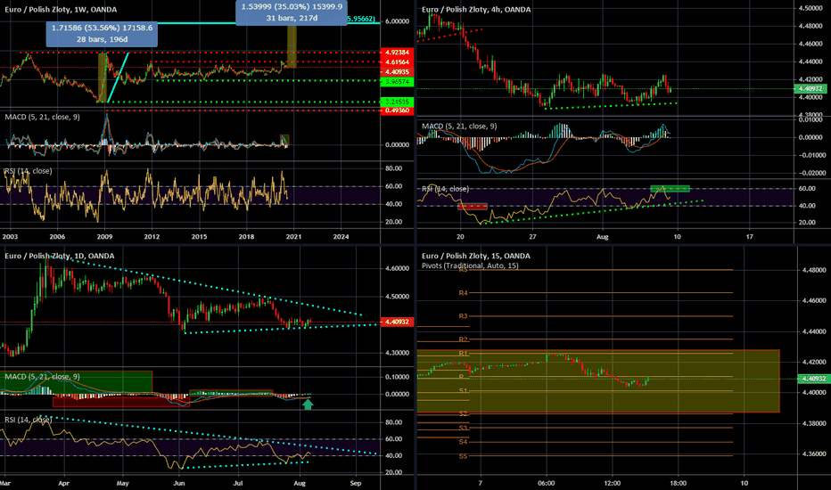The height and width of the screenshot is (490, 831).
Task: Select the large green rectangle on daily MACD pane
Action: (x=77, y=382)
